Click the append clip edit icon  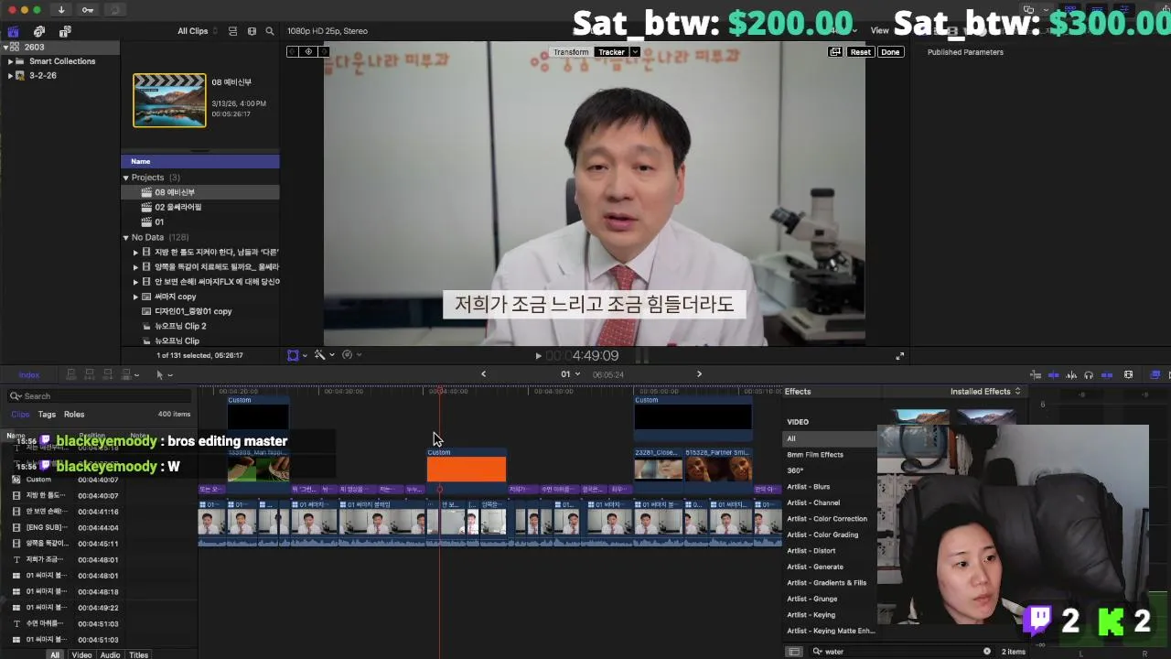(108, 374)
